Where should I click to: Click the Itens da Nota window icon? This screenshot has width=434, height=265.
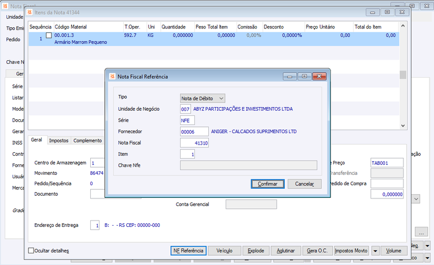pos(30,12)
